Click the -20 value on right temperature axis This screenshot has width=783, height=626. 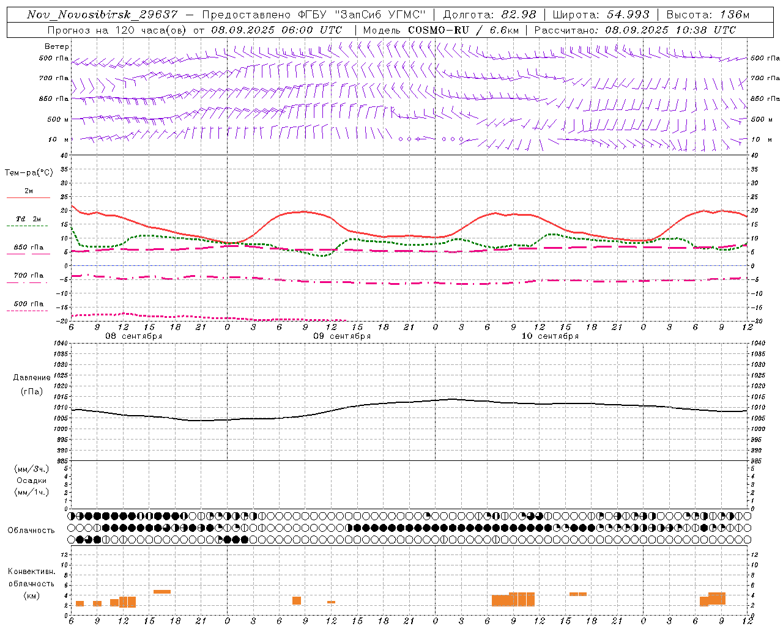755,321
